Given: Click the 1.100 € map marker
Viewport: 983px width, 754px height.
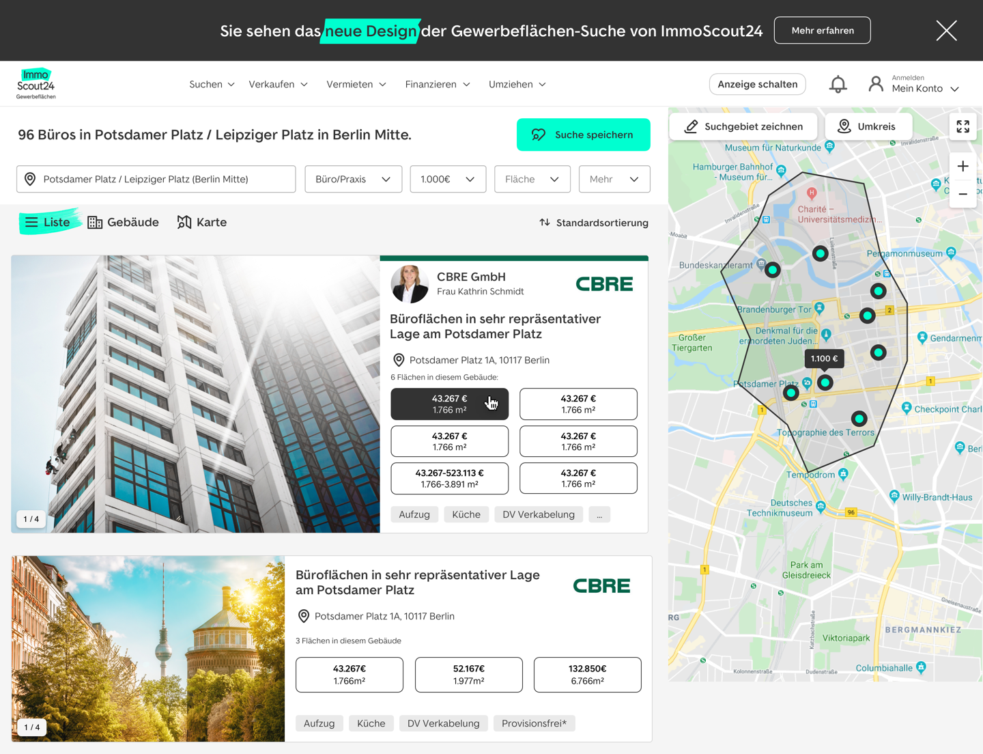Looking at the screenshot, I should pos(824,359).
